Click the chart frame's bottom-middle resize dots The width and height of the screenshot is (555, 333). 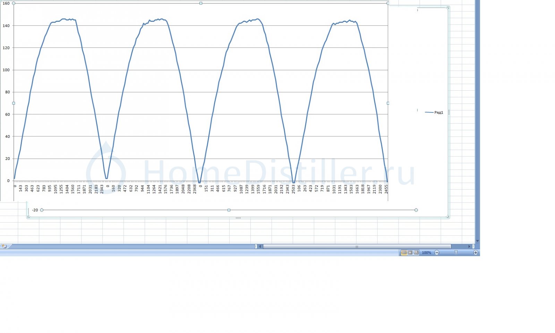pos(238,218)
